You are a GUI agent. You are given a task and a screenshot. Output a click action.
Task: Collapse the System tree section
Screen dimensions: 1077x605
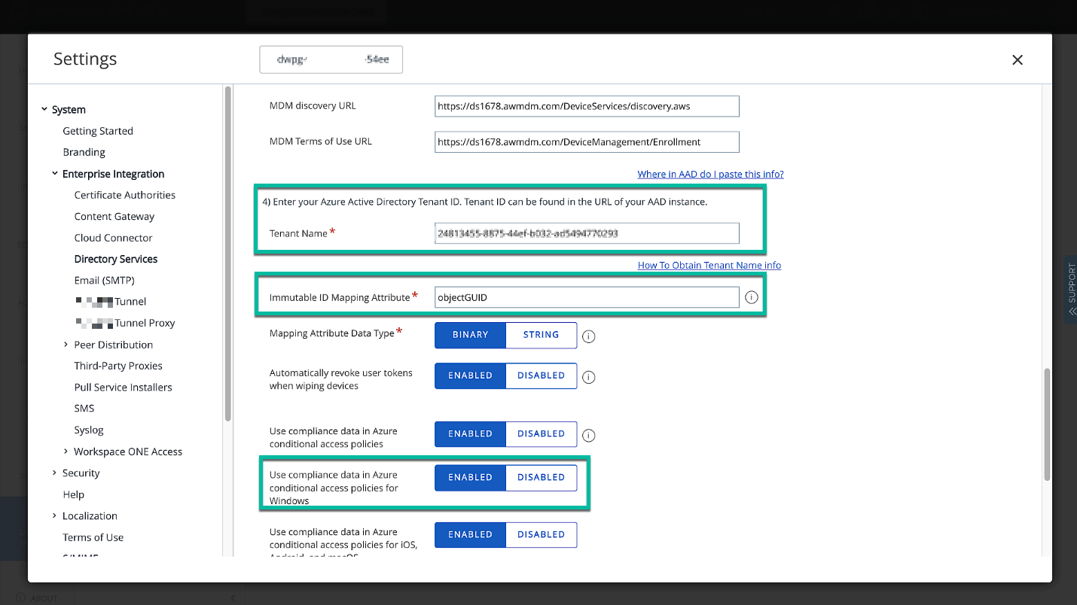click(x=44, y=110)
